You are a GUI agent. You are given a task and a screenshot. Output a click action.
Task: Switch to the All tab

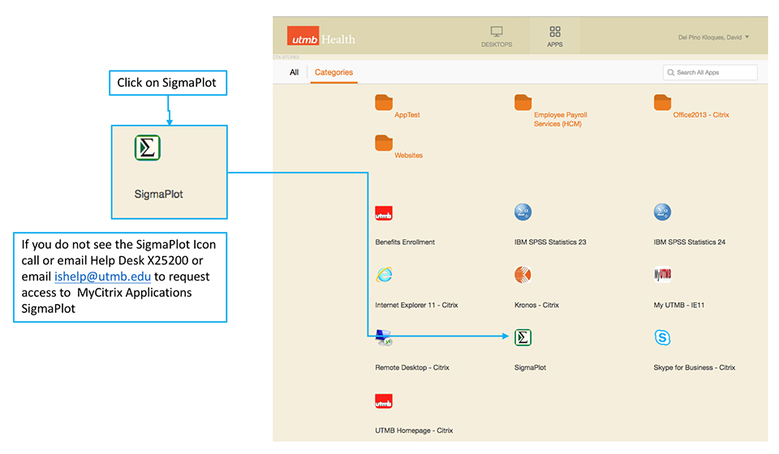pyautogui.click(x=294, y=72)
